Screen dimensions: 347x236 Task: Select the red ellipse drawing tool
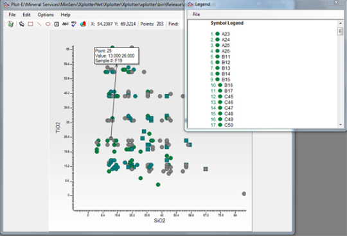[48, 24]
